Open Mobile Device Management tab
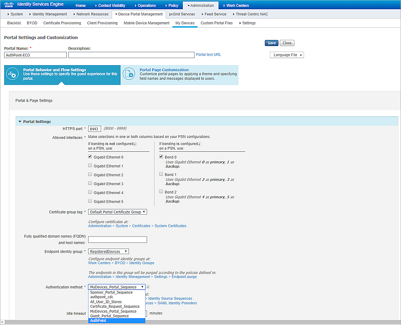 [x=146, y=23]
